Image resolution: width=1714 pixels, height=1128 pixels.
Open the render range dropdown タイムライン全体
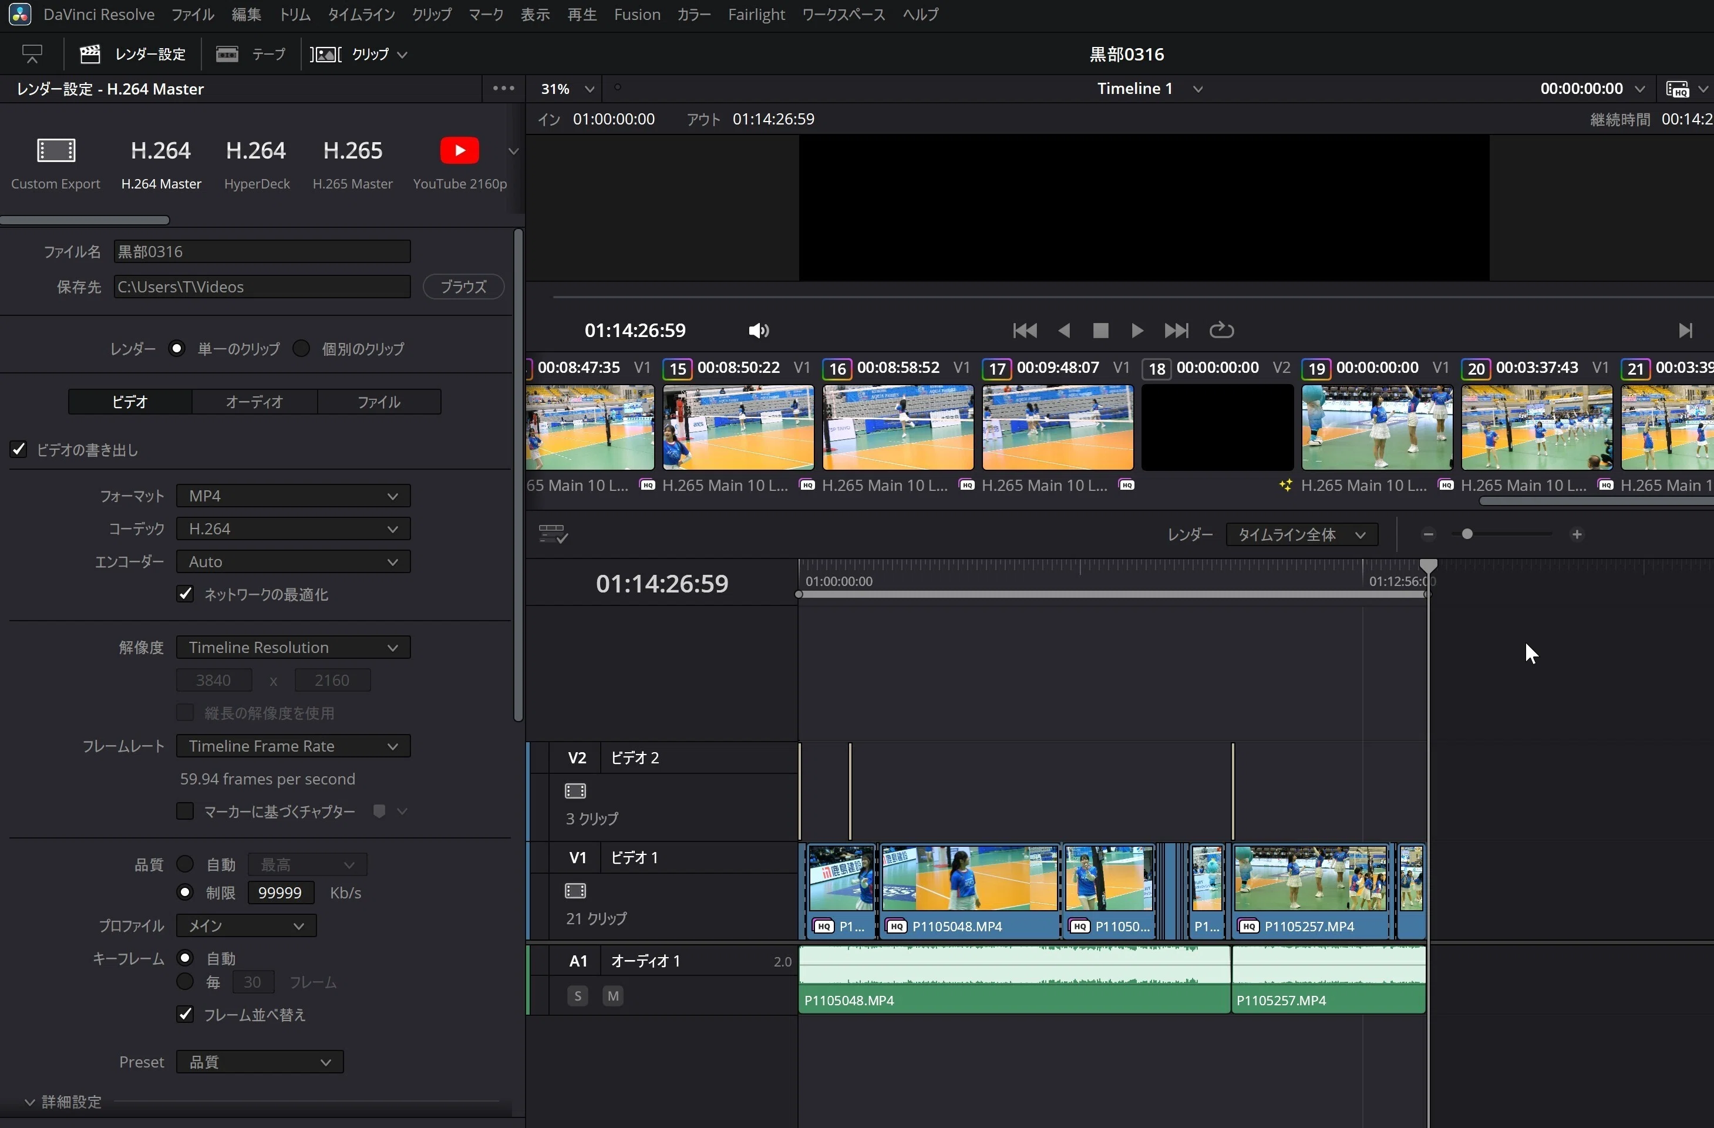(1302, 534)
